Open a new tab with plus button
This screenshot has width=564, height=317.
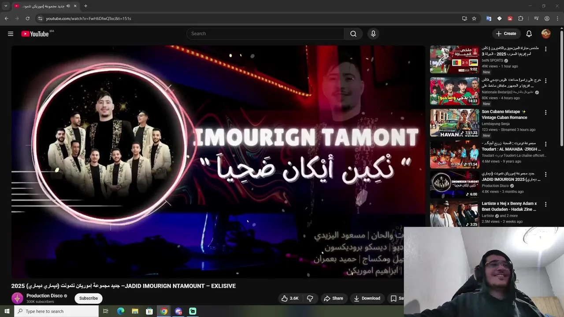click(85, 6)
